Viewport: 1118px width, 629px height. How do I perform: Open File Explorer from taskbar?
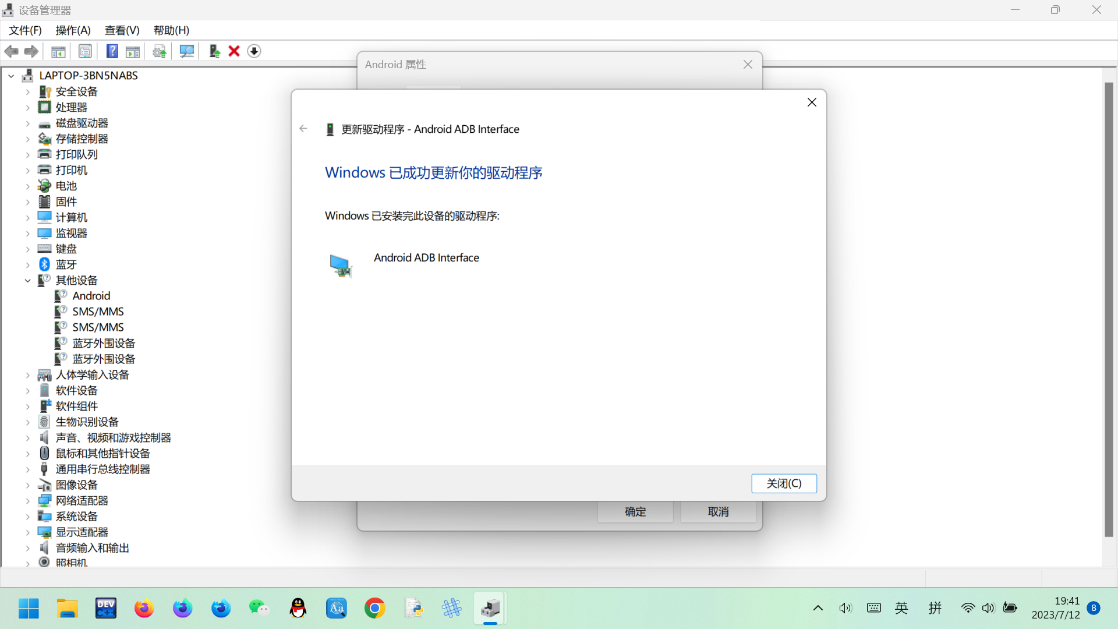[68, 609]
